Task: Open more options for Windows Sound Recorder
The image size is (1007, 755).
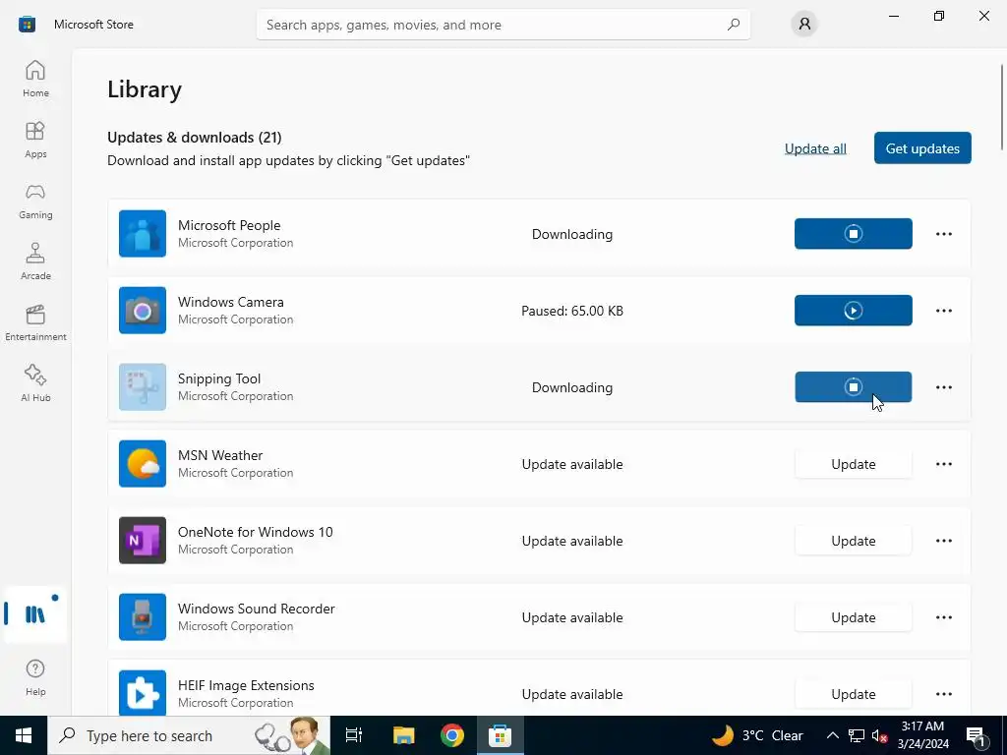Action: pyautogui.click(x=943, y=617)
